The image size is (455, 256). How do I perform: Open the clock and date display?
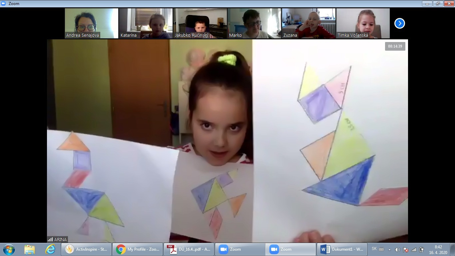click(x=438, y=249)
